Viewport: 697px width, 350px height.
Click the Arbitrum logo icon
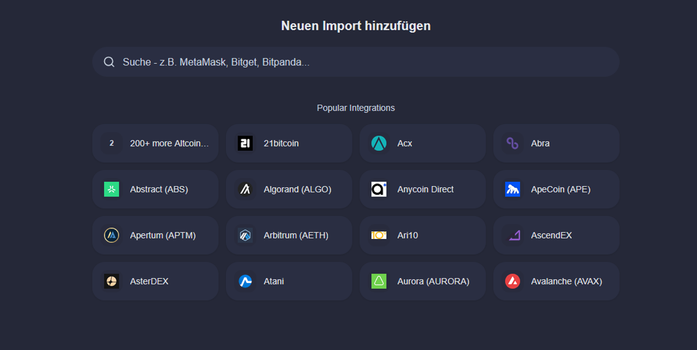[245, 235]
